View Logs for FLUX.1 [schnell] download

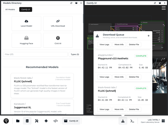pos(104,109)
